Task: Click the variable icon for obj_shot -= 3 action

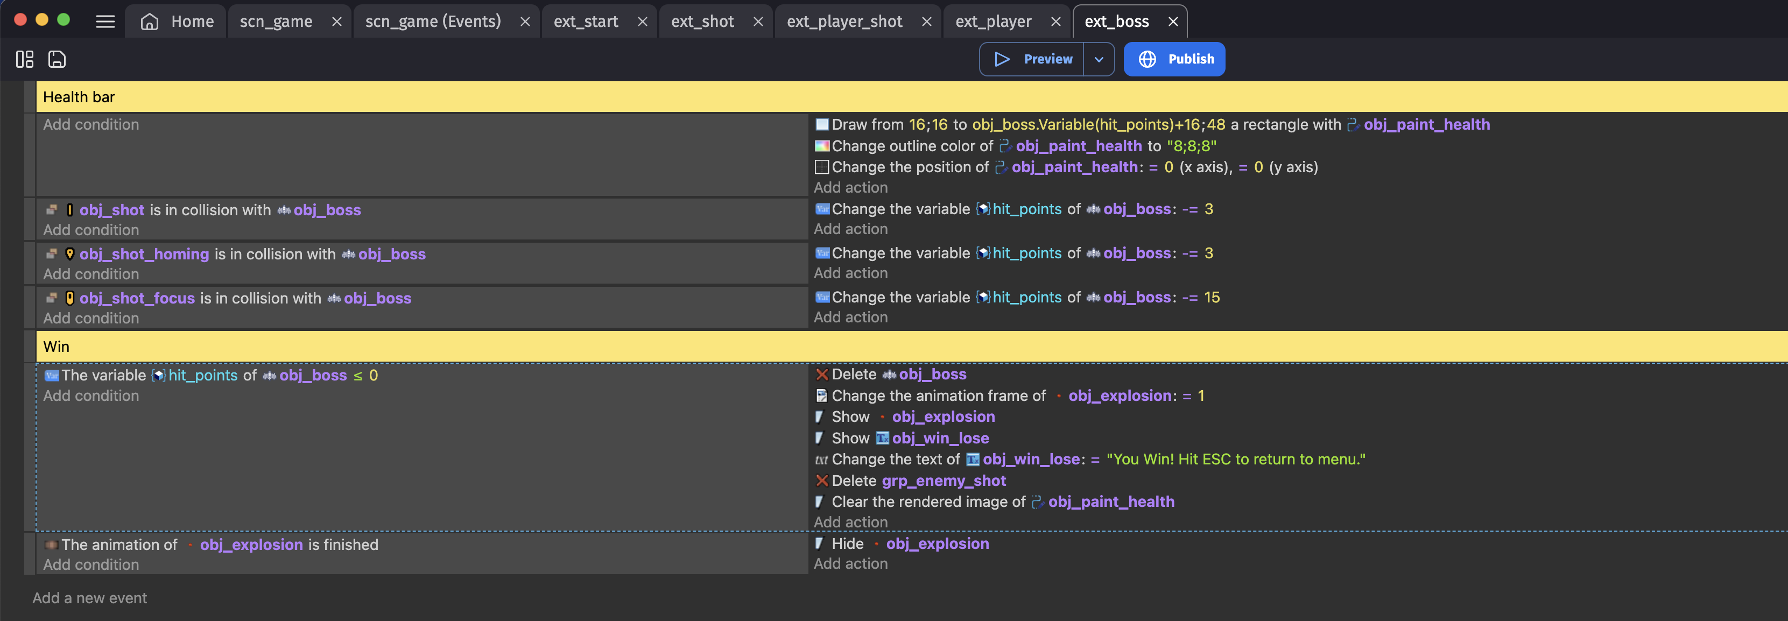Action: point(822,209)
